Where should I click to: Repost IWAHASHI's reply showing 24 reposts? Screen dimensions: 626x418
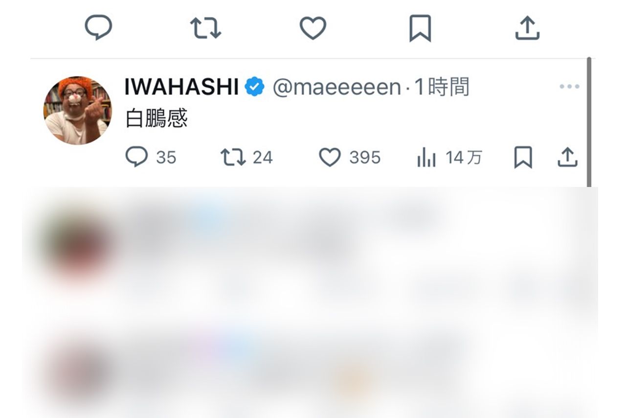click(x=246, y=158)
